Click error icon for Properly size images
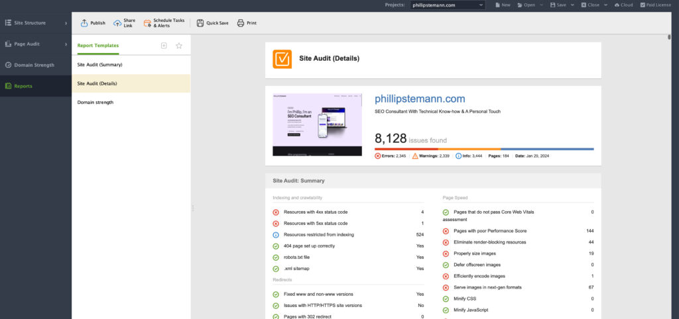 (x=446, y=253)
